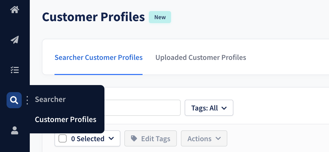The height and width of the screenshot is (152, 329).
Task: Expand the 0 Selected dropdown arrow
Action: (111, 138)
